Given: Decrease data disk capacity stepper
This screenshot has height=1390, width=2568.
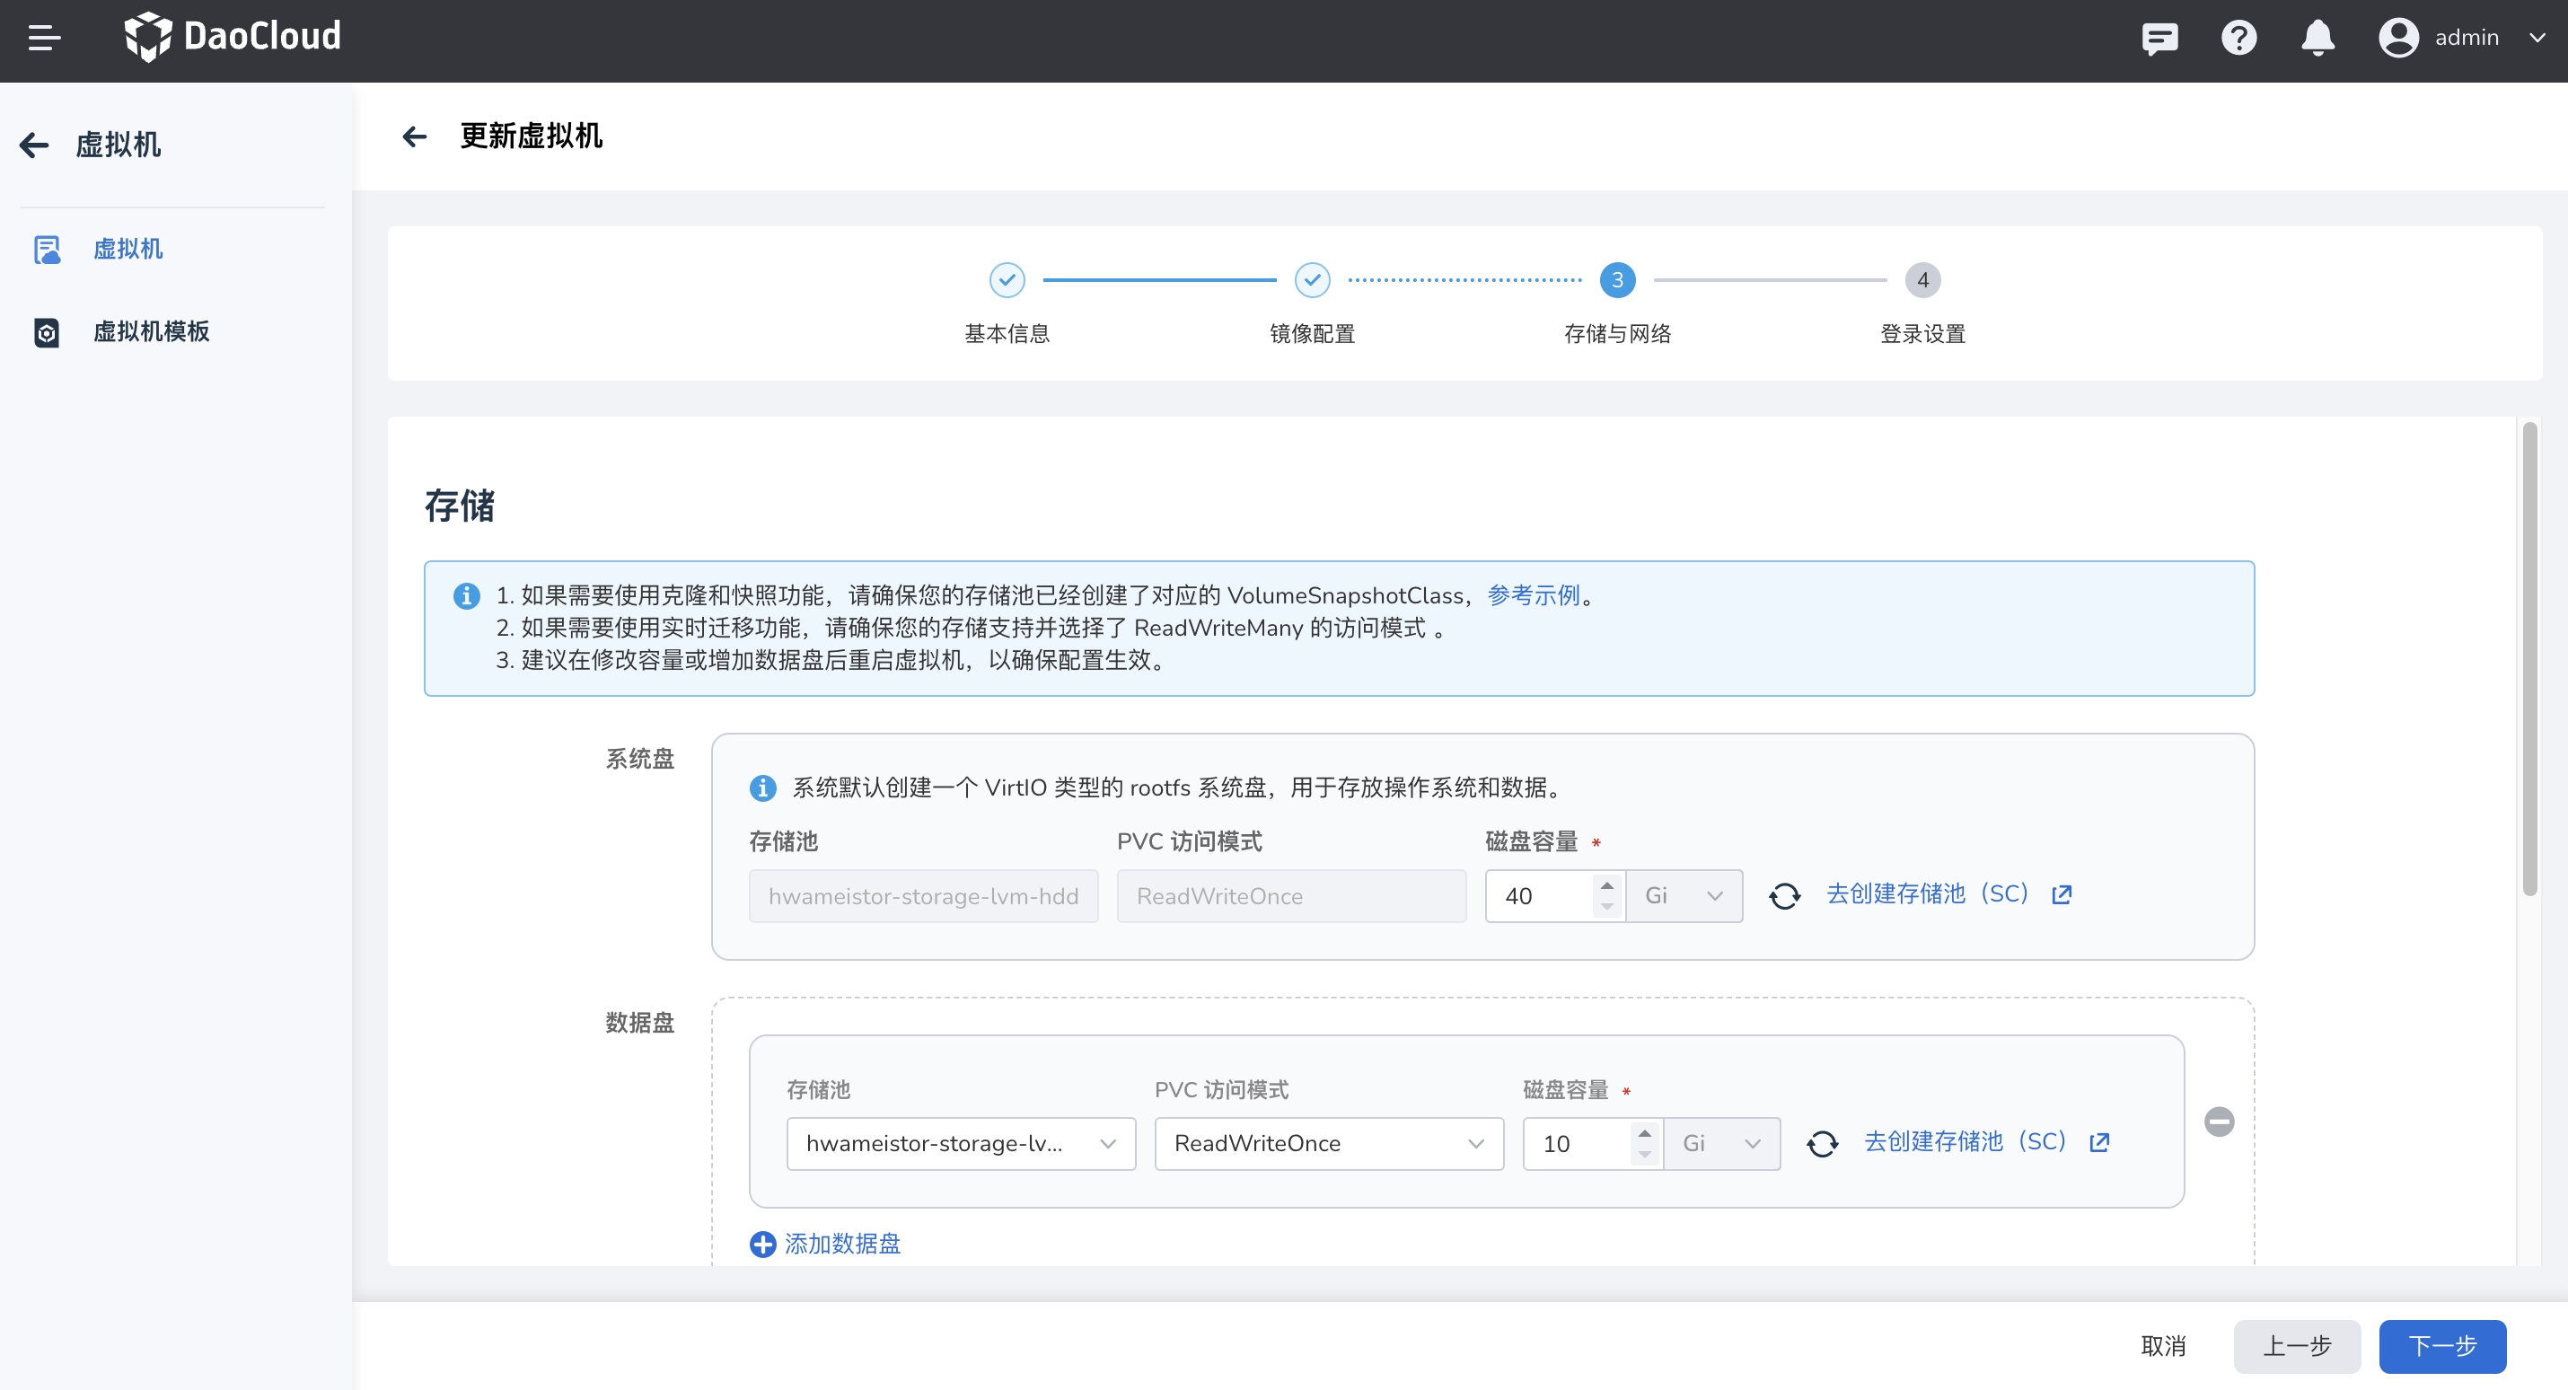Looking at the screenshot, I should click(1645, 1155).
